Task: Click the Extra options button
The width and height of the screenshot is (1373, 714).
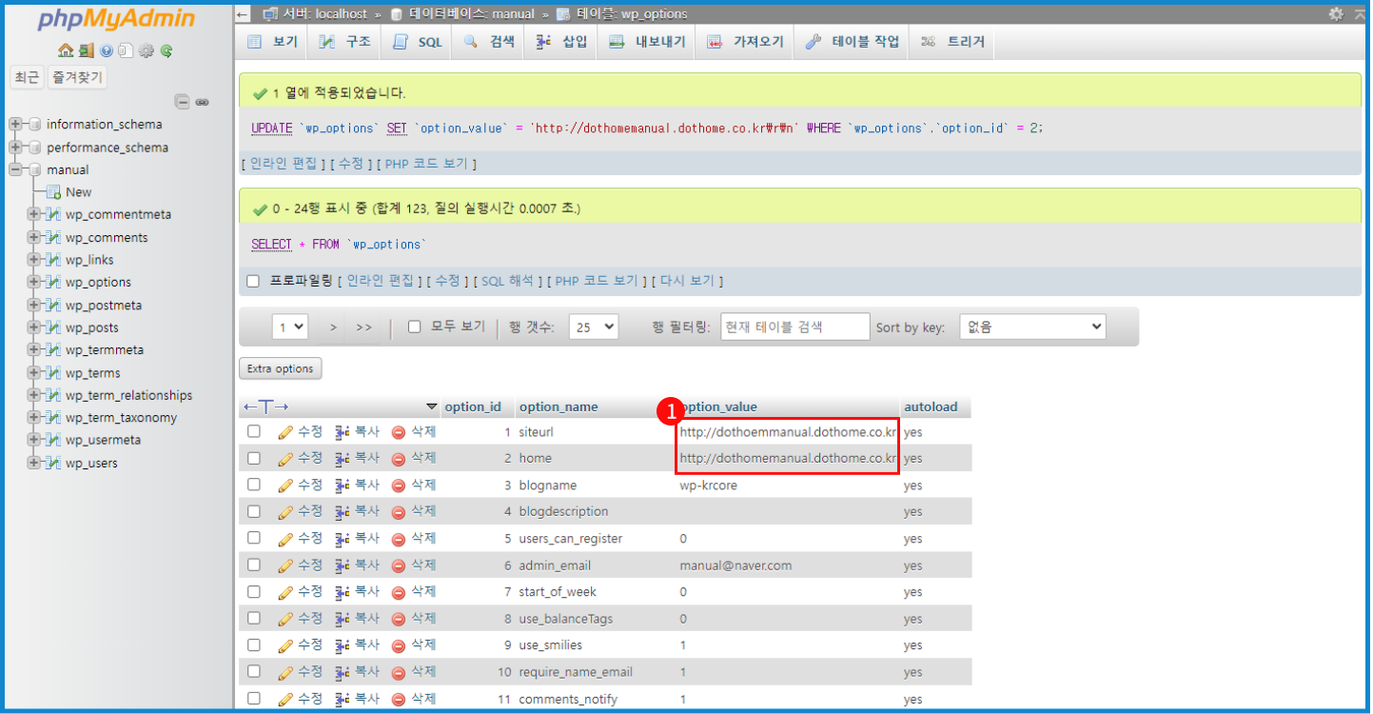Action: (x=280, y=368)
